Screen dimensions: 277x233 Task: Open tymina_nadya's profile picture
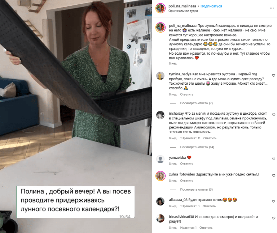pos(161,76)
